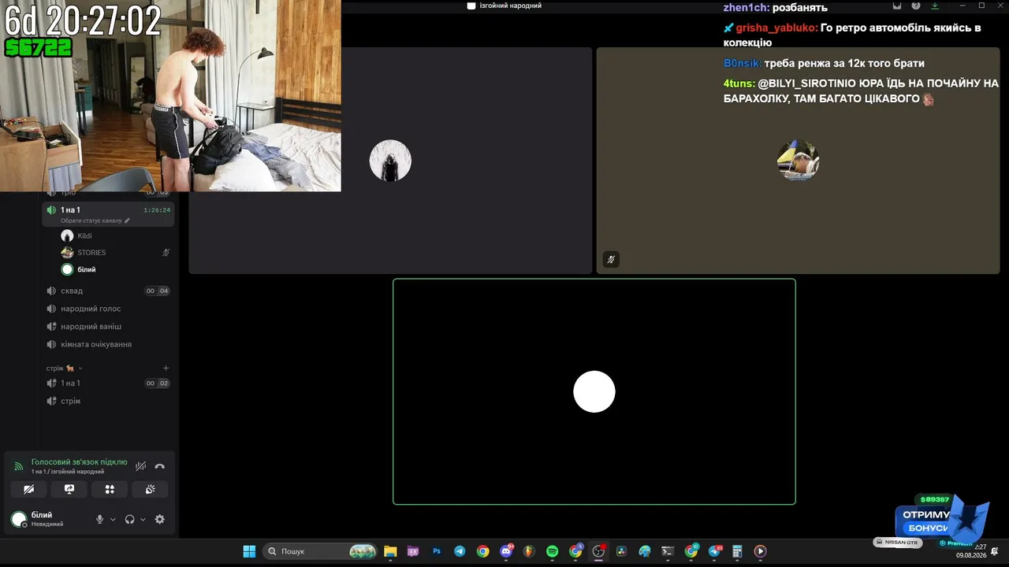Viewport: 1009px width, 567px height.
Task: Open Photoshop from taskbar
Action: (437, 551)
